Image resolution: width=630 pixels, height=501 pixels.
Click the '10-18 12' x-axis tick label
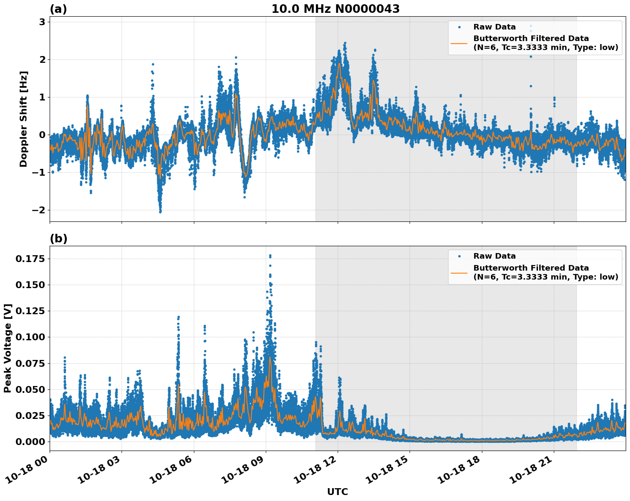coord(315,473)
